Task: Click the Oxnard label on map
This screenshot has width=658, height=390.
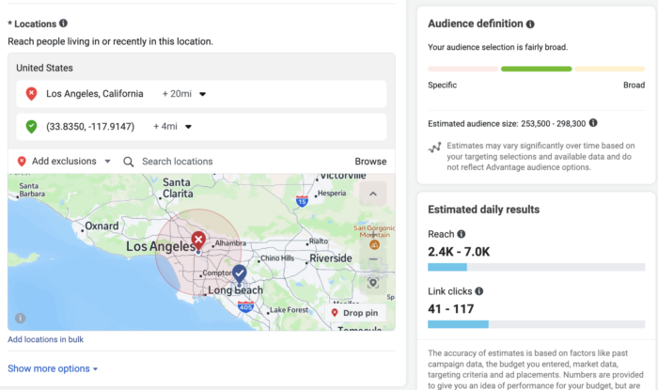Action: (x=102, y=226)
